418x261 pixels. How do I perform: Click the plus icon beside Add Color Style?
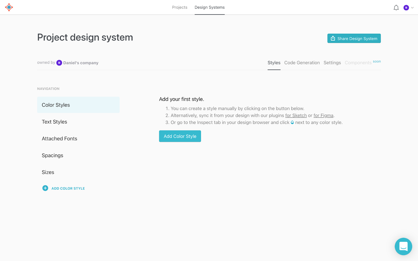point(45,188)
